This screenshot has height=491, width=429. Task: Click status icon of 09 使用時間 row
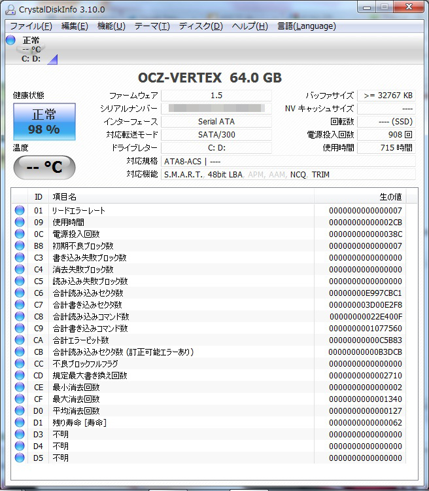(20, 222)
